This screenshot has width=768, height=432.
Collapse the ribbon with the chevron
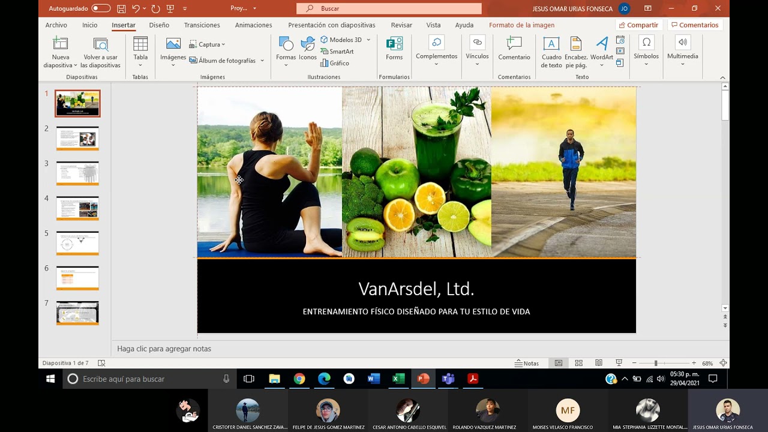[x=722, y=77]
